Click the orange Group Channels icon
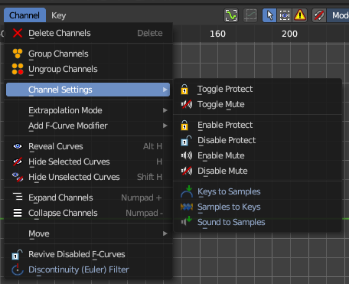Viewport: 349px width, 284px height. pos(18,54)
